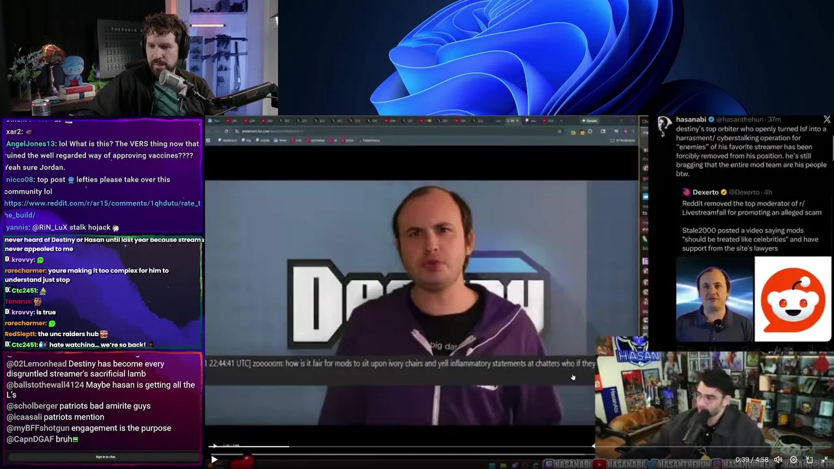Click 'Reddit removed the top moderator' tweet text
Screen dimensions: 834x469
tap(752, 208)
